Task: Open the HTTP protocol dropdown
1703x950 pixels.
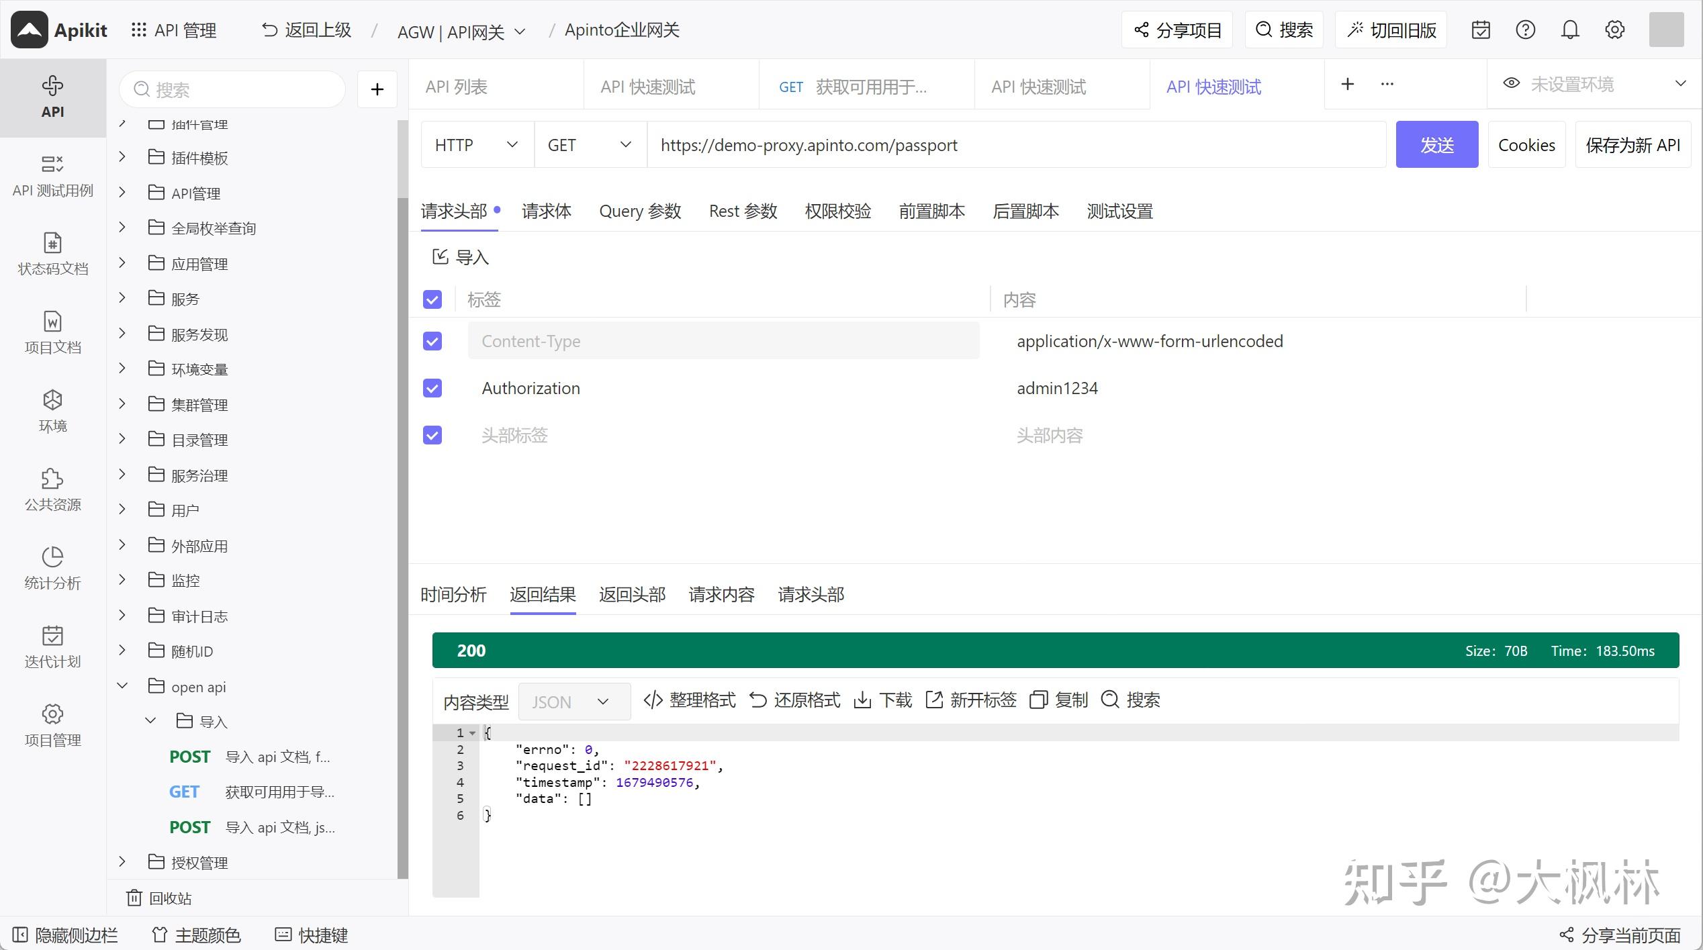Action: click(x=477, y=144)
